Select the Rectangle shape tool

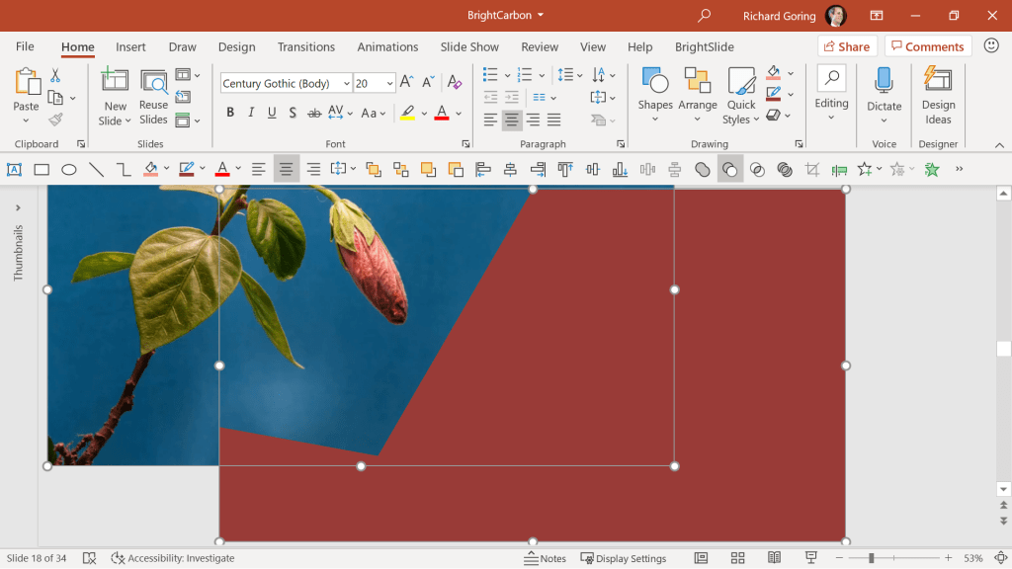point(42,169)
